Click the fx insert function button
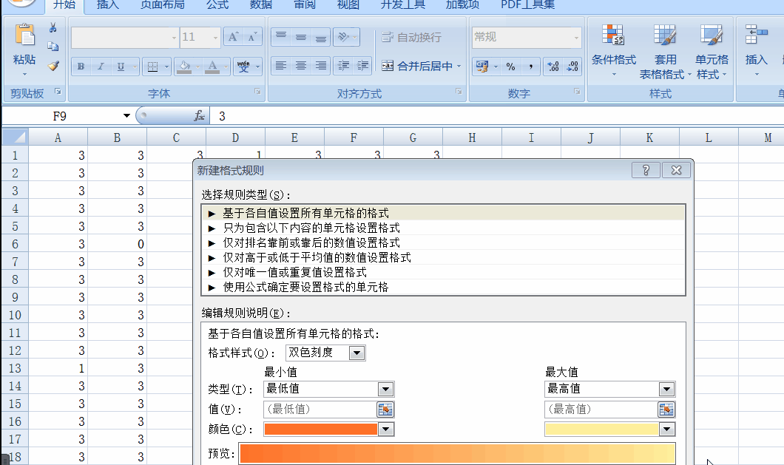 [199, 116]
